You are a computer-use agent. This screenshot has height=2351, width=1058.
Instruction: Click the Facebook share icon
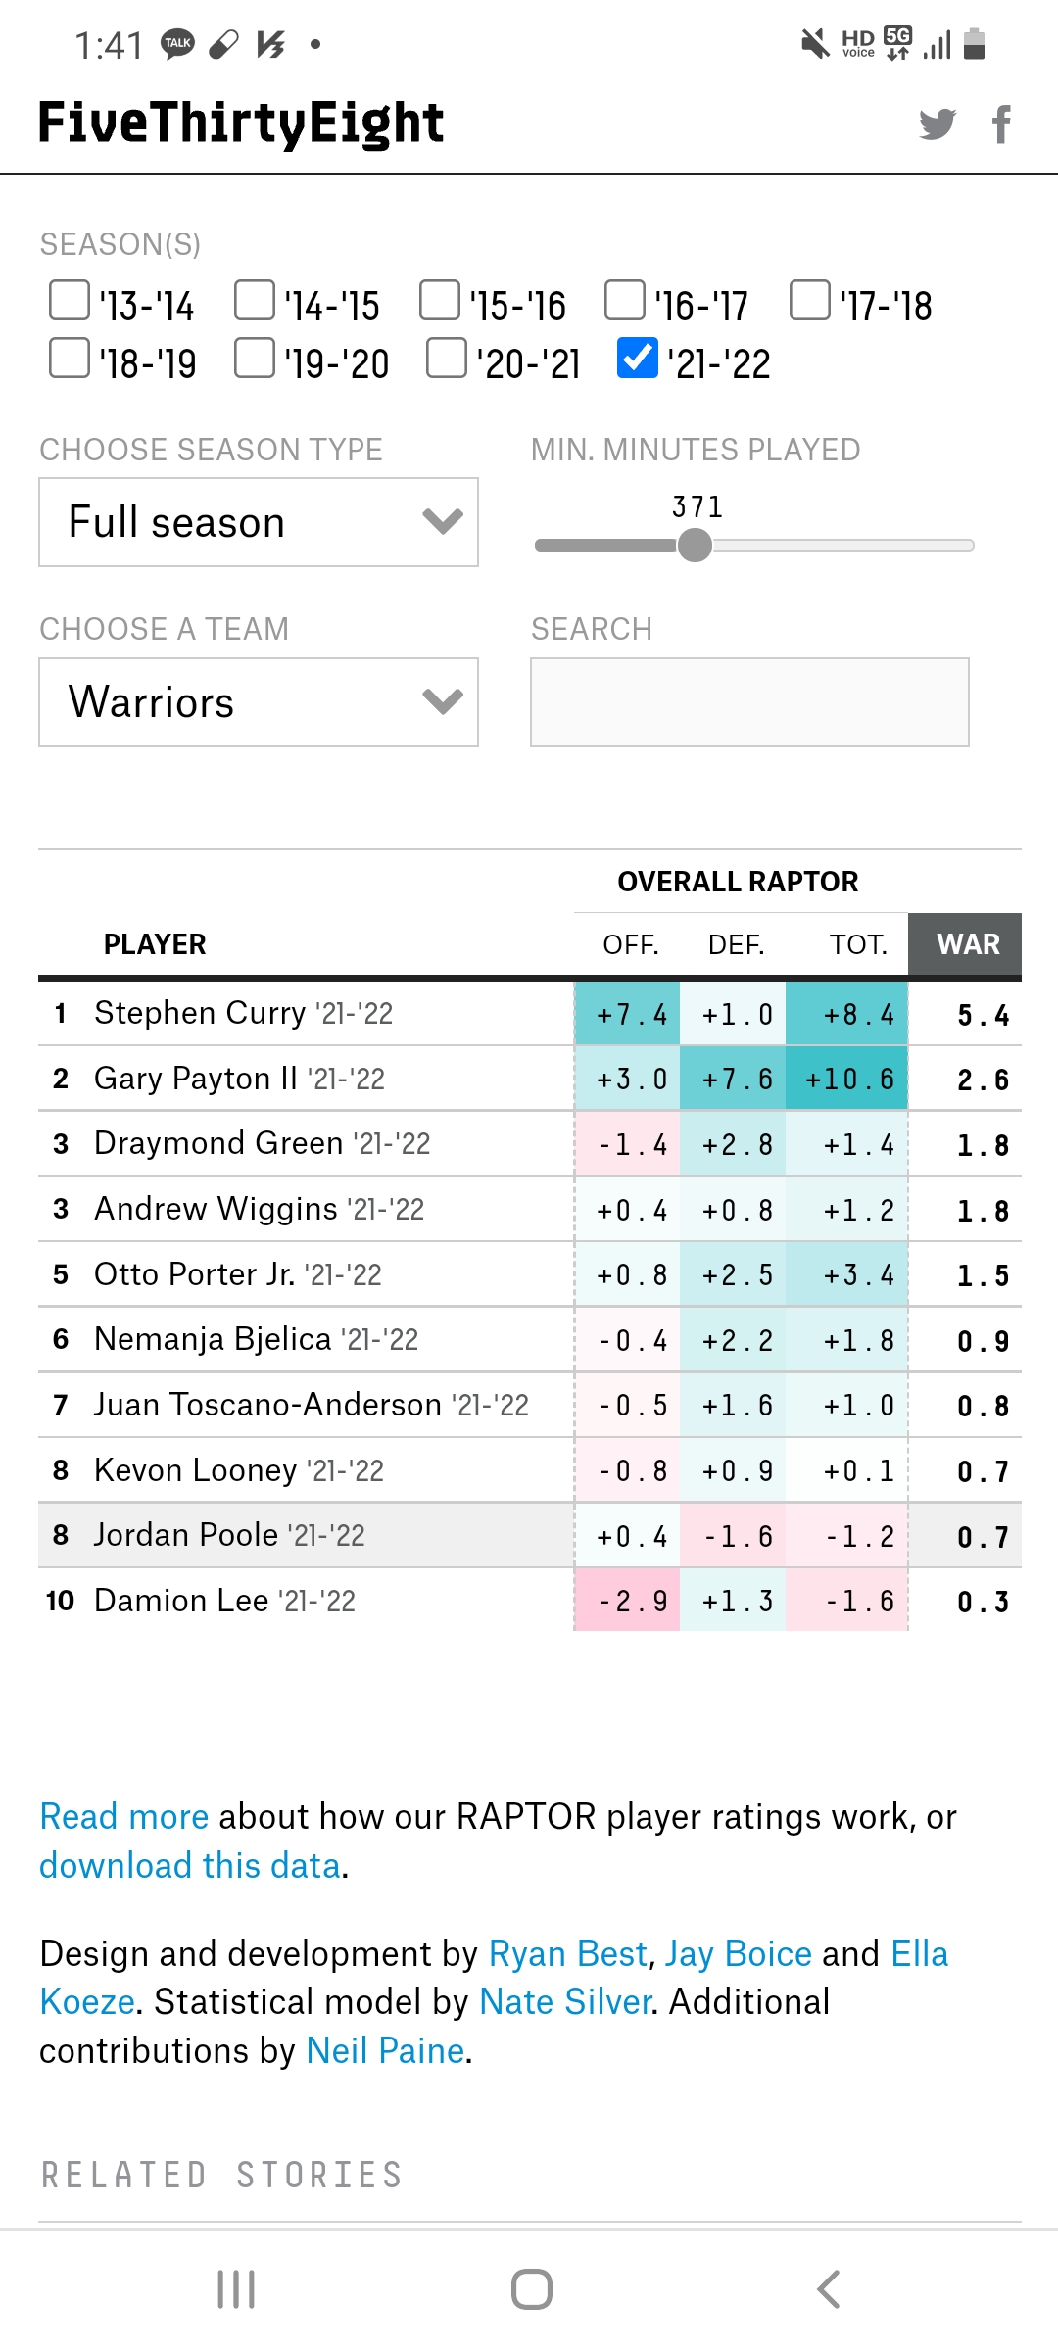tap(1001, 124)
